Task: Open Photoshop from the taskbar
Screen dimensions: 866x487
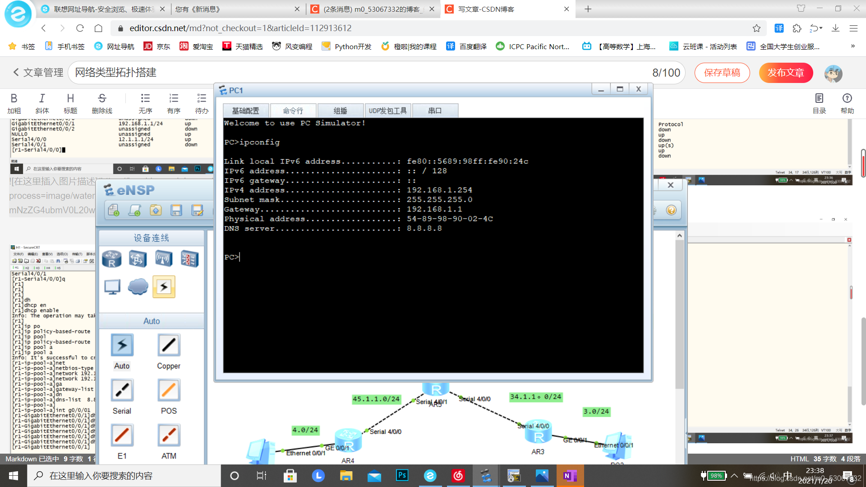Action: tap(402, 475)
